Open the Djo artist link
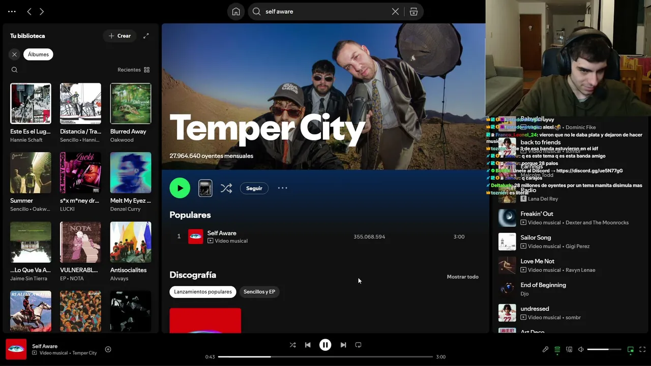651x366 pixels. point(524,294)
